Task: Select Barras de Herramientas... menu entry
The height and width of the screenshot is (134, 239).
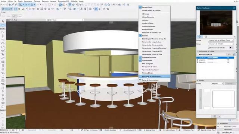Action: pyautogui.click(x=154, y=80)
